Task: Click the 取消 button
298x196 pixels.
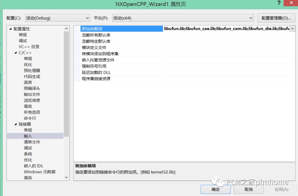Action: pos(249,189)
